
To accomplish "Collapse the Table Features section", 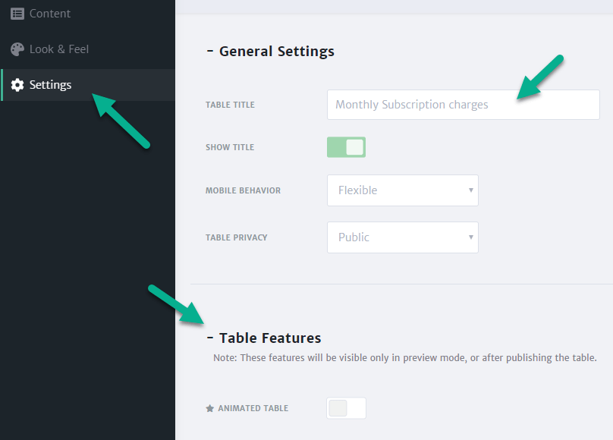I will (210, 338).
